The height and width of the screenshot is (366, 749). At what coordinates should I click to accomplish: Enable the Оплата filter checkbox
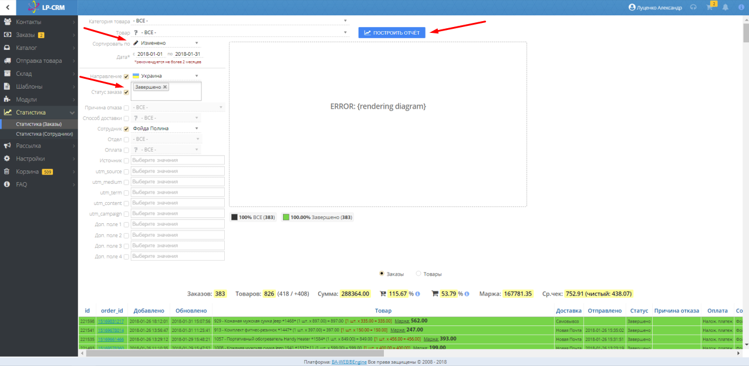pos(126,150)
